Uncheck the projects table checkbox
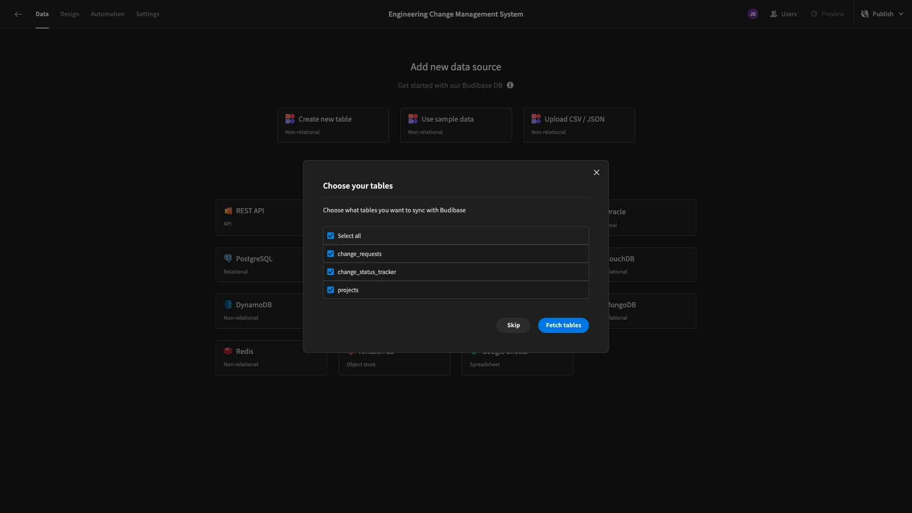Viewport: 912px width, 513px height. click(331, 290)
